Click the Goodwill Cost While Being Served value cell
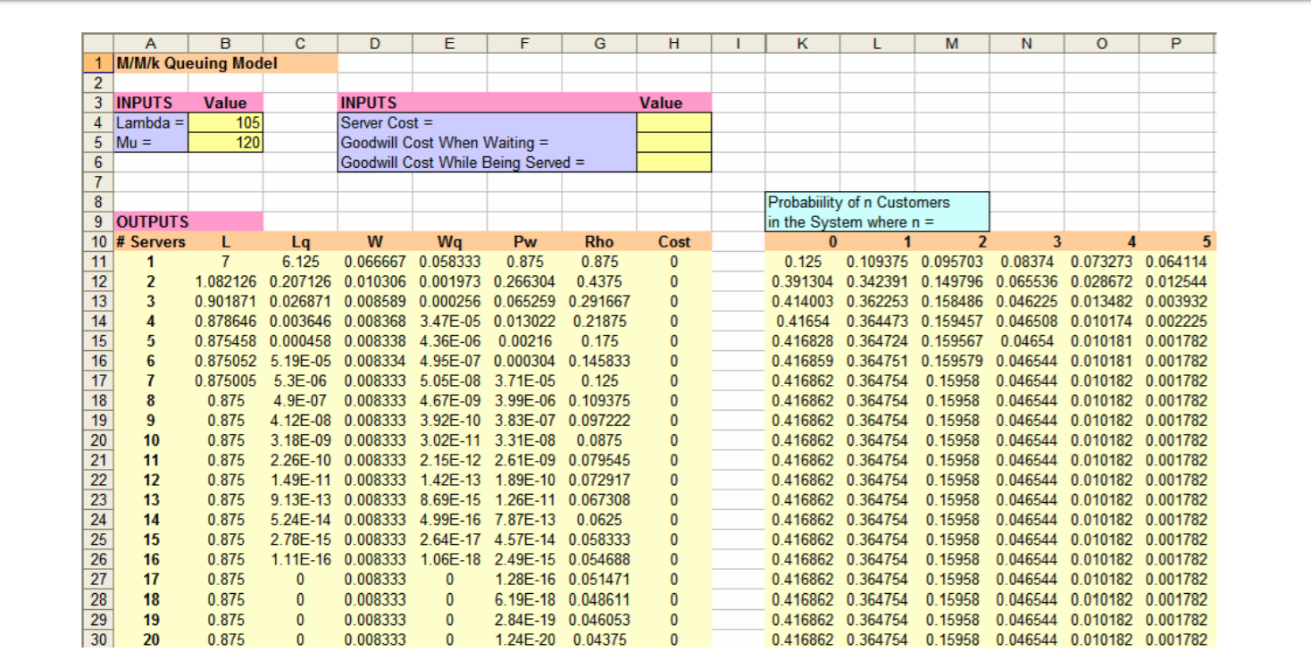 674,162
